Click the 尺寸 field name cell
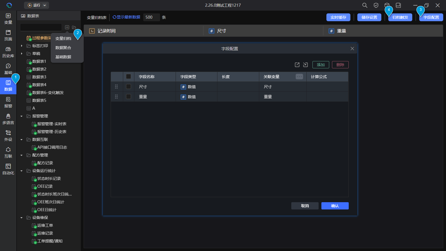The height and width of the screenshot is (251, 446). tap(155, 87)
